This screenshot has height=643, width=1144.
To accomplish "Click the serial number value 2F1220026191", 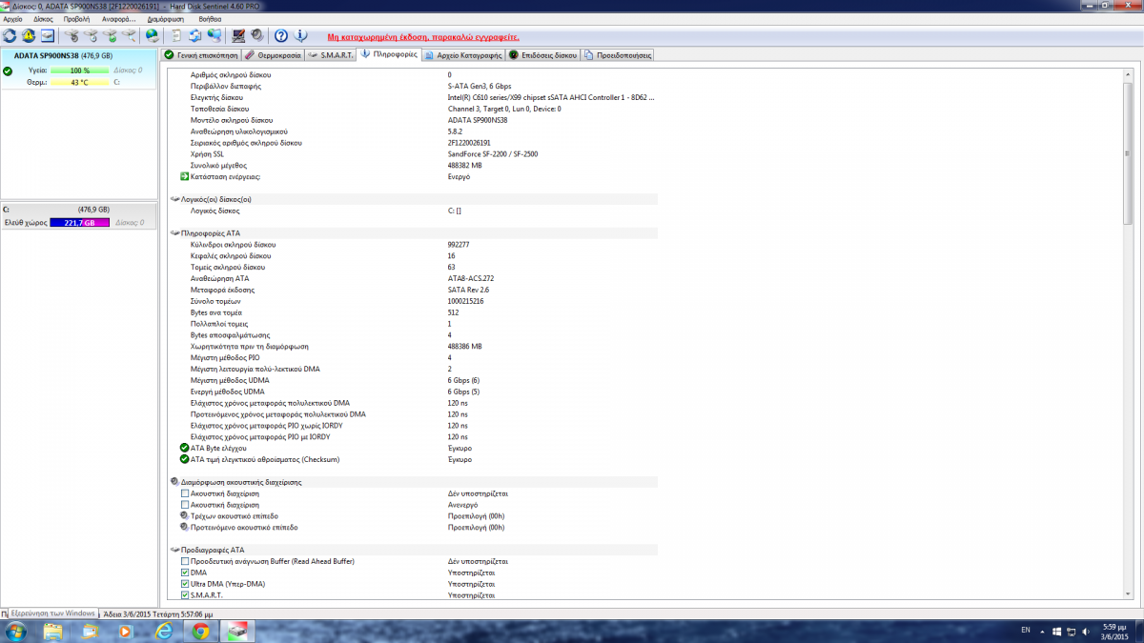I will [x=469, y=143].
